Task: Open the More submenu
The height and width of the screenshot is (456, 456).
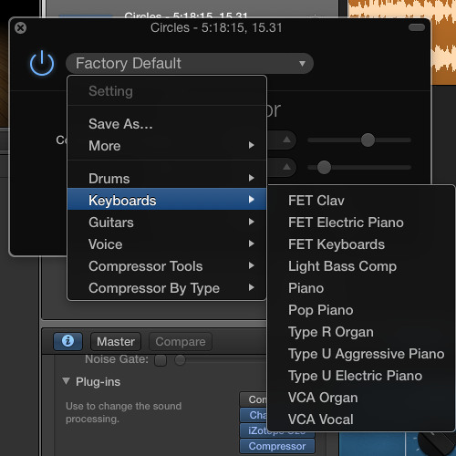Action: pyautogui.click(x=167, y=146)
